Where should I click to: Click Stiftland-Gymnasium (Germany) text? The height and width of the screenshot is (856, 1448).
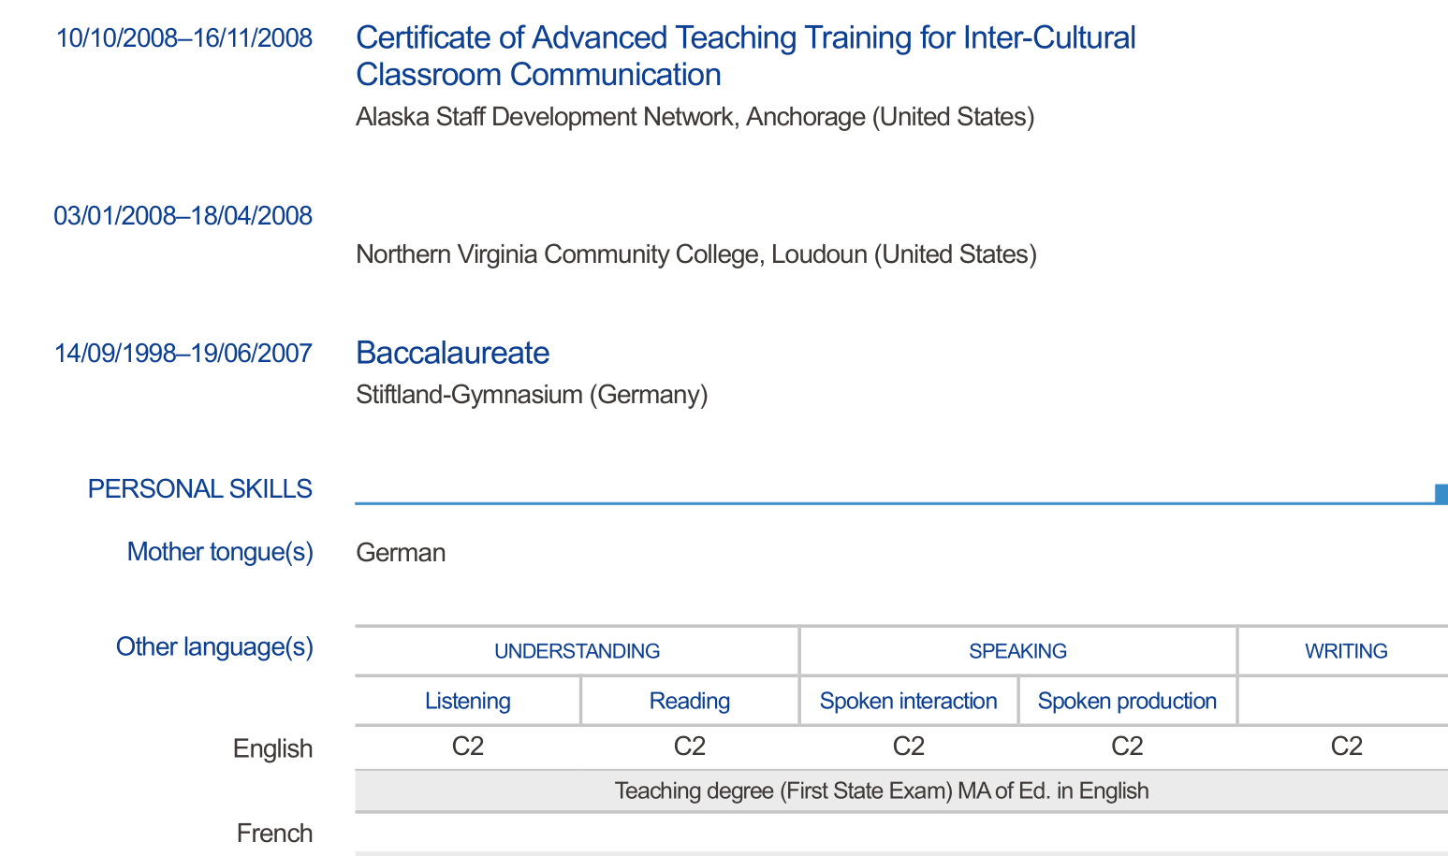[x=532, y=395]
